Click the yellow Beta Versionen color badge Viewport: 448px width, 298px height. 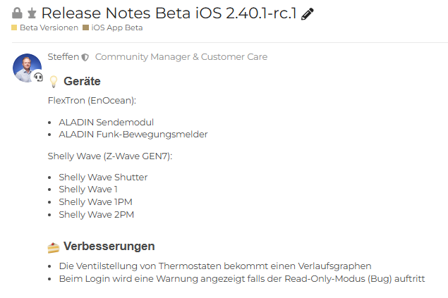click(x=14, y=27)
